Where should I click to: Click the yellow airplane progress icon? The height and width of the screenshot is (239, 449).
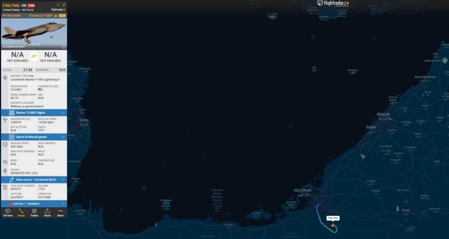[x=34, y=56]
